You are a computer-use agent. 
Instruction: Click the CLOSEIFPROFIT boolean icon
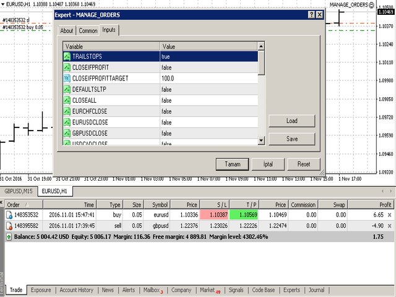67,67
